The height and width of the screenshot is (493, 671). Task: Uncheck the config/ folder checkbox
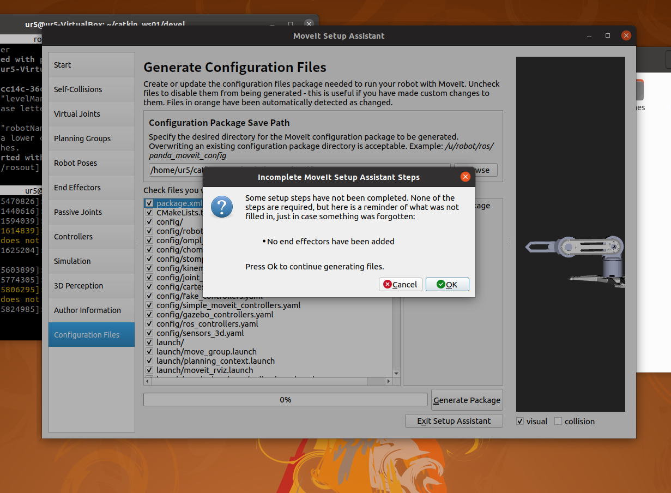[x=149, y=222]
